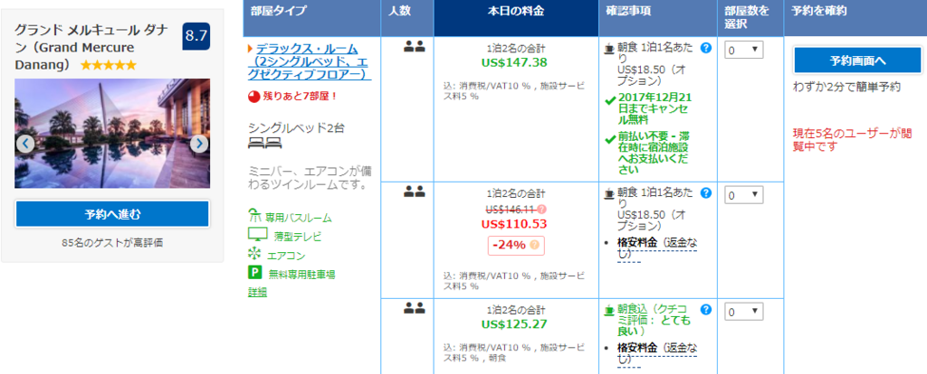Click the previous photo arrow on hotel image

tap(25, 144)
